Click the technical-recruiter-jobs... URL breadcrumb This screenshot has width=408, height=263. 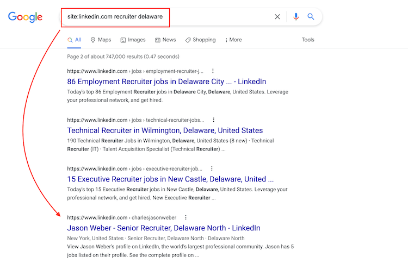click(135, 120)
